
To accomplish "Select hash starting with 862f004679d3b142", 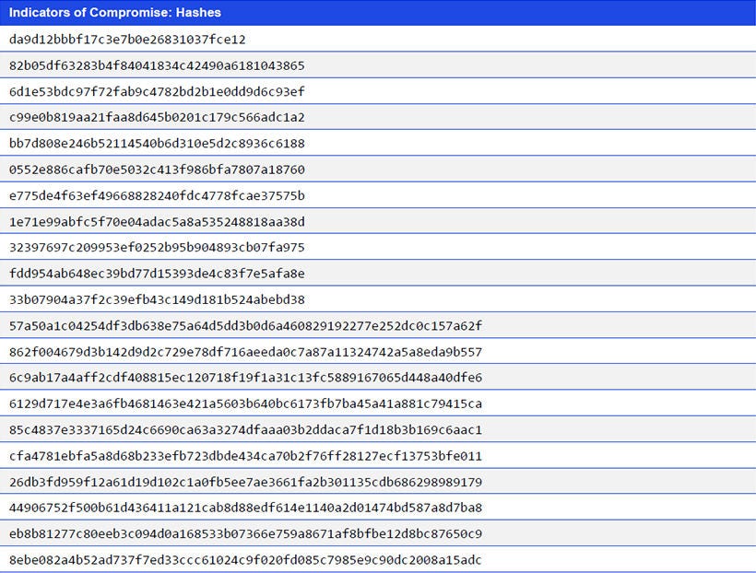I will (245, 352).
